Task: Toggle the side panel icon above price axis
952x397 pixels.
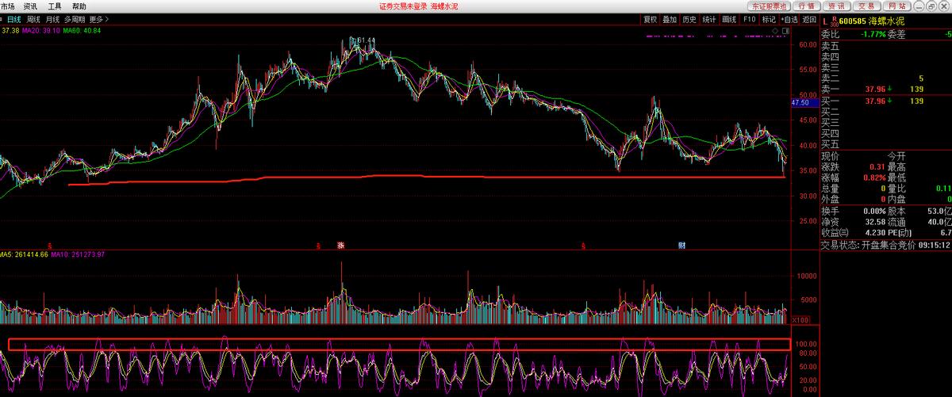Action: (x=785, y=30)
